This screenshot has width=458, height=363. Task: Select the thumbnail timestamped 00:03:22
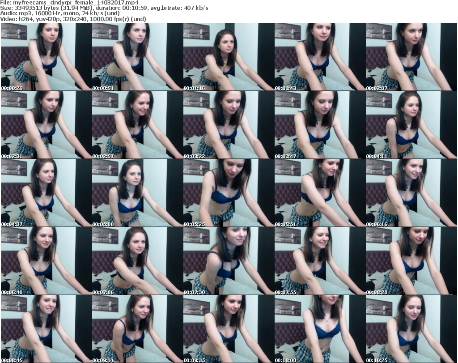point(229,125)
